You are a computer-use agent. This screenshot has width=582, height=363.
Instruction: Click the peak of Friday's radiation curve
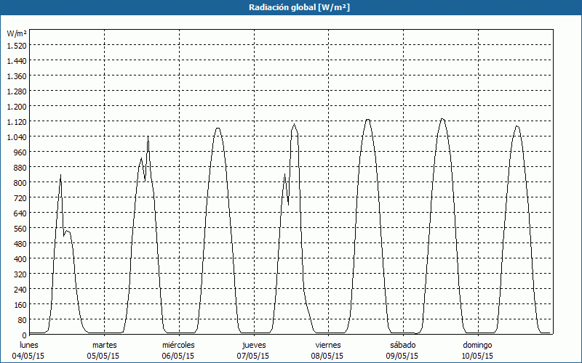[368, 120]
